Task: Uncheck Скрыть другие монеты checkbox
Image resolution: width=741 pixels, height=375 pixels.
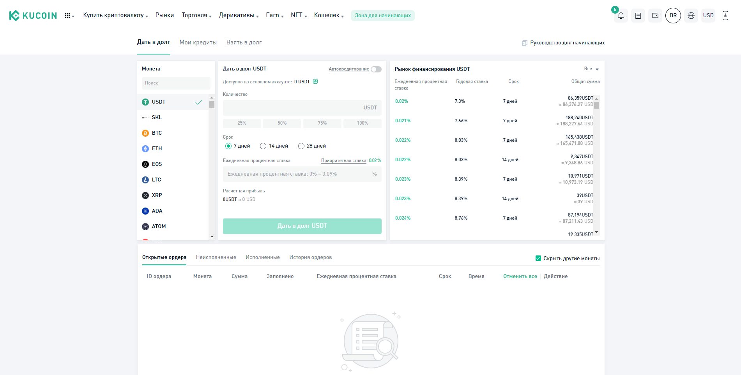Action: pos(538,258)
